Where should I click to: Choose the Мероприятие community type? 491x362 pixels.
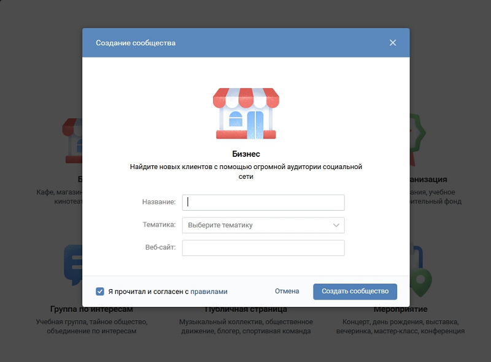click(x=401, y=309)
